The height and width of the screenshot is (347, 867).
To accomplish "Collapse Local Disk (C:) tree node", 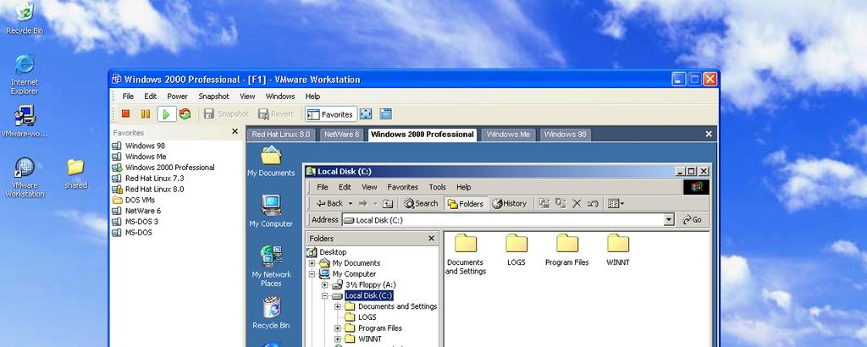I will coord(324,295).
